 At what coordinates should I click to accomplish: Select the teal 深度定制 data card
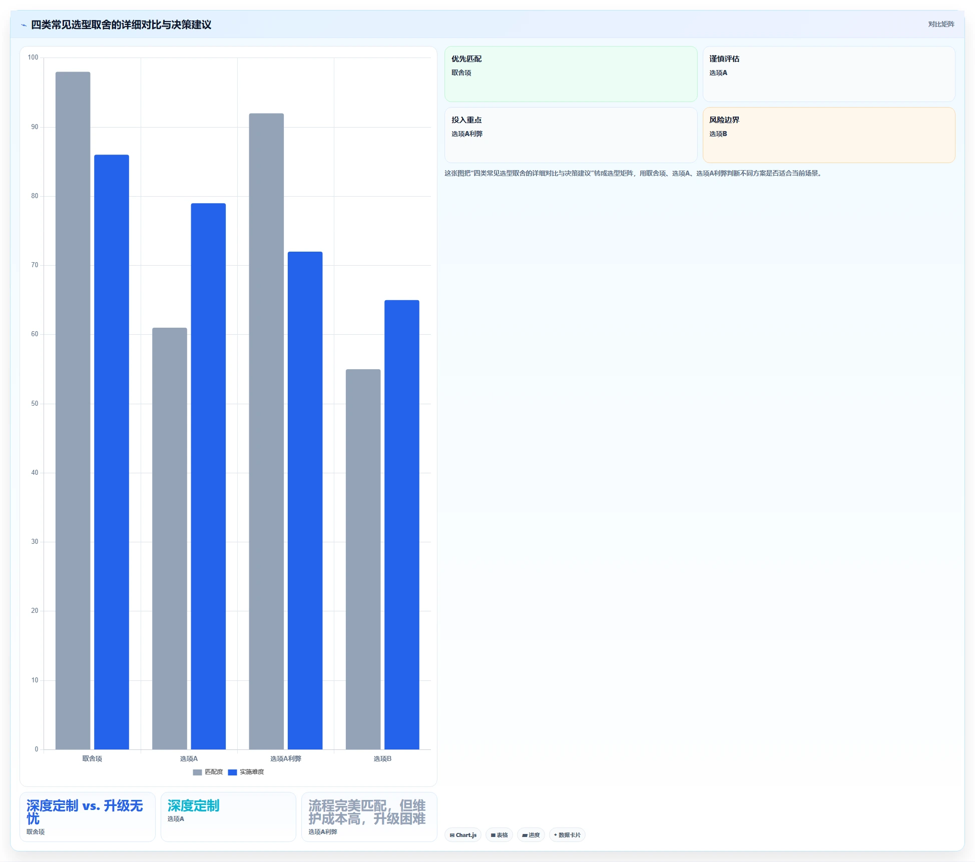point(228,817)
